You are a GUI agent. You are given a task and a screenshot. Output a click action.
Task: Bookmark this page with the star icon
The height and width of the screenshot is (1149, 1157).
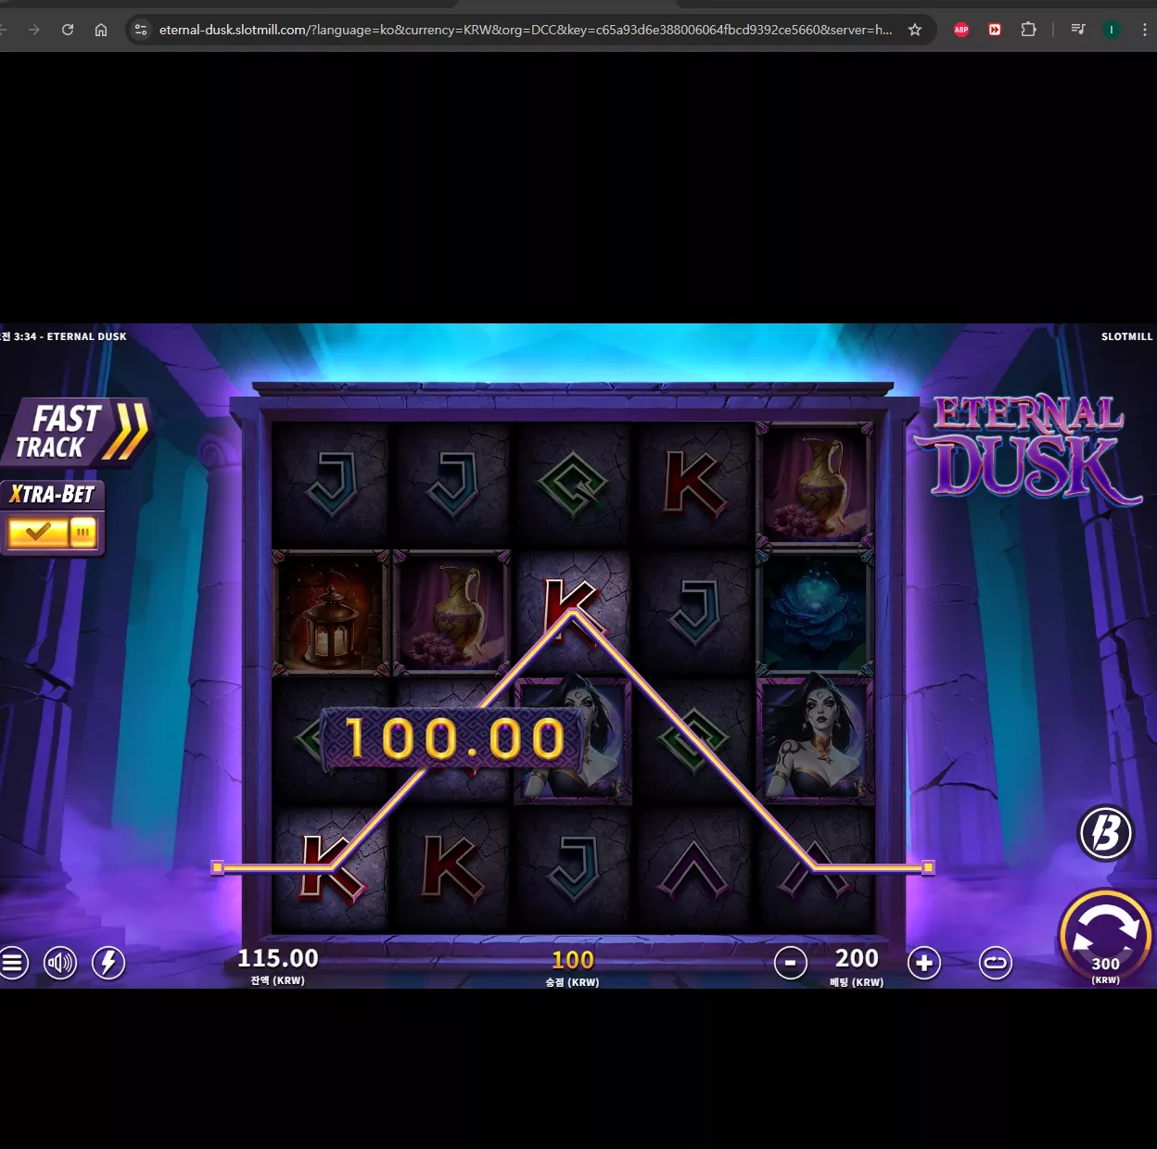[915, 30]
